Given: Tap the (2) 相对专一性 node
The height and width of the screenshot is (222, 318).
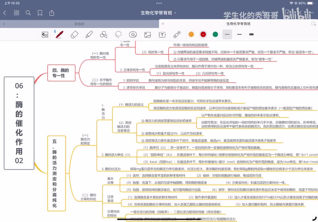Looking at the screenshot, I should pos(153,52).
